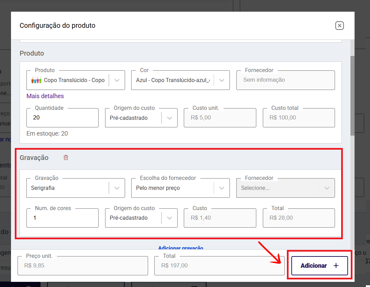Click the Custo total R$ 100,00 field
This screenshot has width=370, height=287.
pyautogui.click(x=299, y=118)
